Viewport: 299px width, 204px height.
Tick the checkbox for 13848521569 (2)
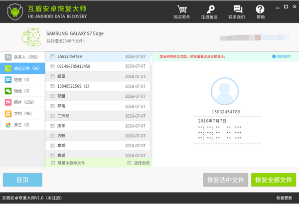(x=52, y=86)
